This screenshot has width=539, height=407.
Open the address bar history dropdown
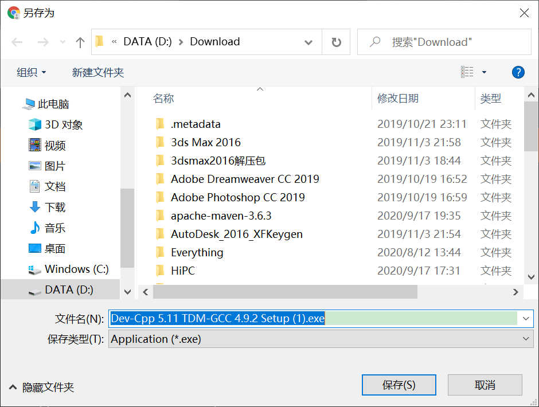[308, 41]
